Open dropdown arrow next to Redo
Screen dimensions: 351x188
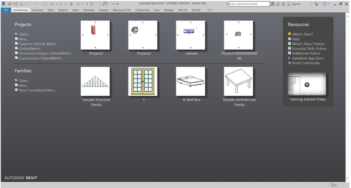pyautogui.click(x=41, y=4)
